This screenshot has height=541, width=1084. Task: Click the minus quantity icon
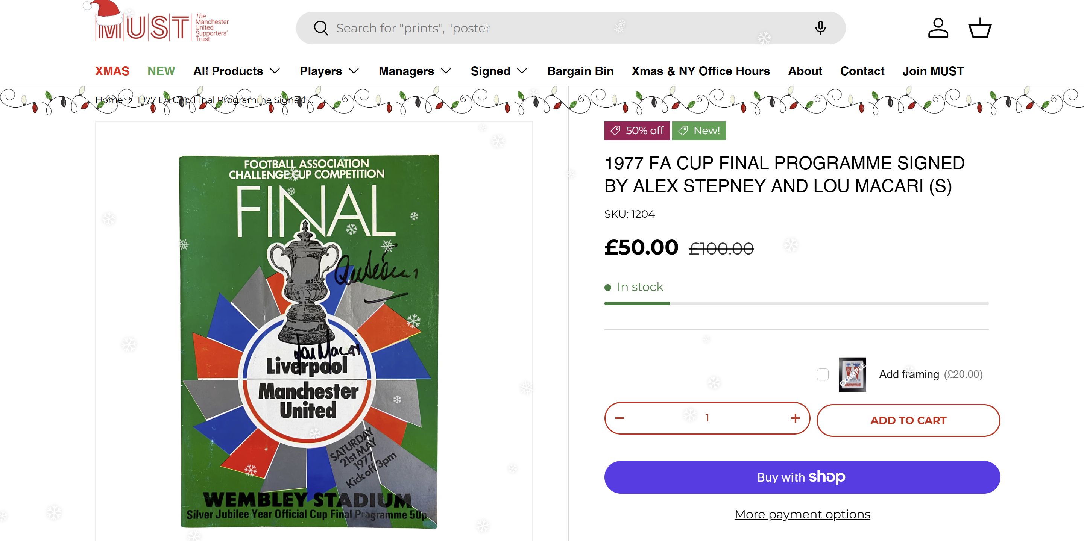[x=619, y=418]
